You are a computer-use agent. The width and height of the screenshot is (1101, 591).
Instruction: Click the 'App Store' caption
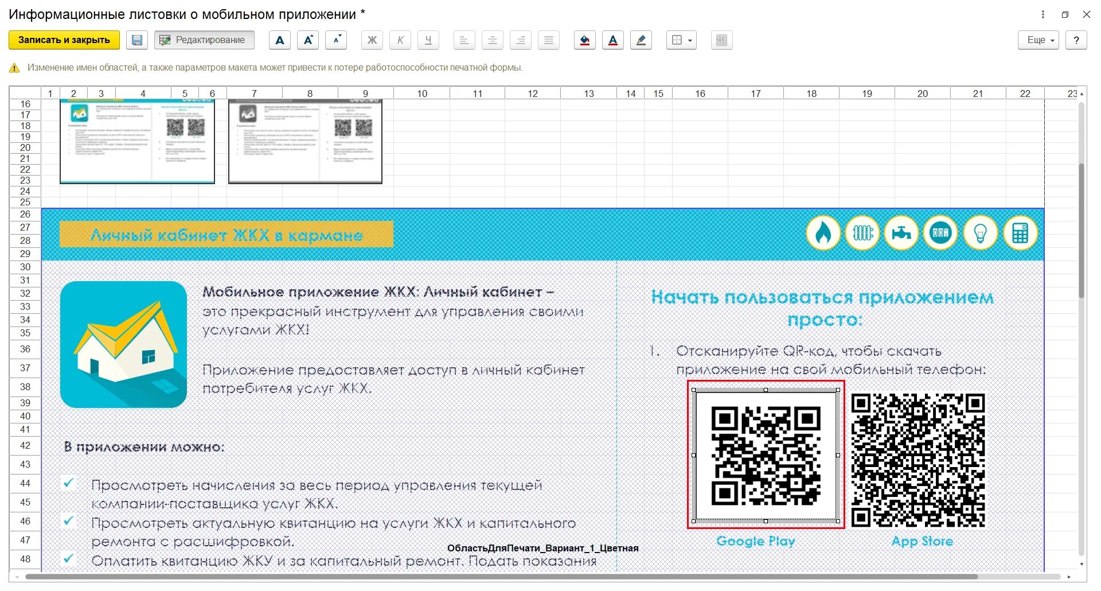922,541
